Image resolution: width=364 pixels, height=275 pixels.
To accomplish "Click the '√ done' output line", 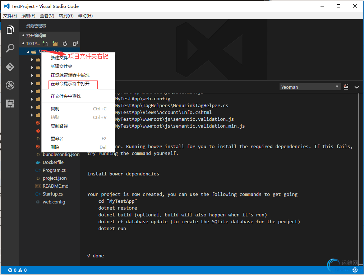I will (96, 256).
